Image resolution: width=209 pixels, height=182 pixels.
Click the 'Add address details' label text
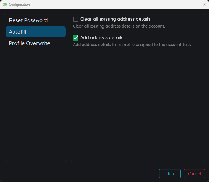pos(102,38)
